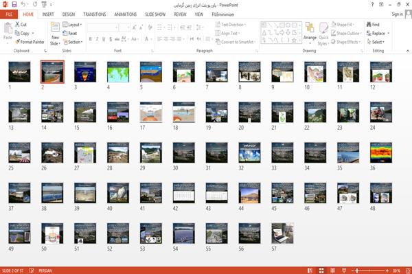Screen dimensions: 412x274
Task: Switch to the SLIDE SHOW tab
Action: 155,14
